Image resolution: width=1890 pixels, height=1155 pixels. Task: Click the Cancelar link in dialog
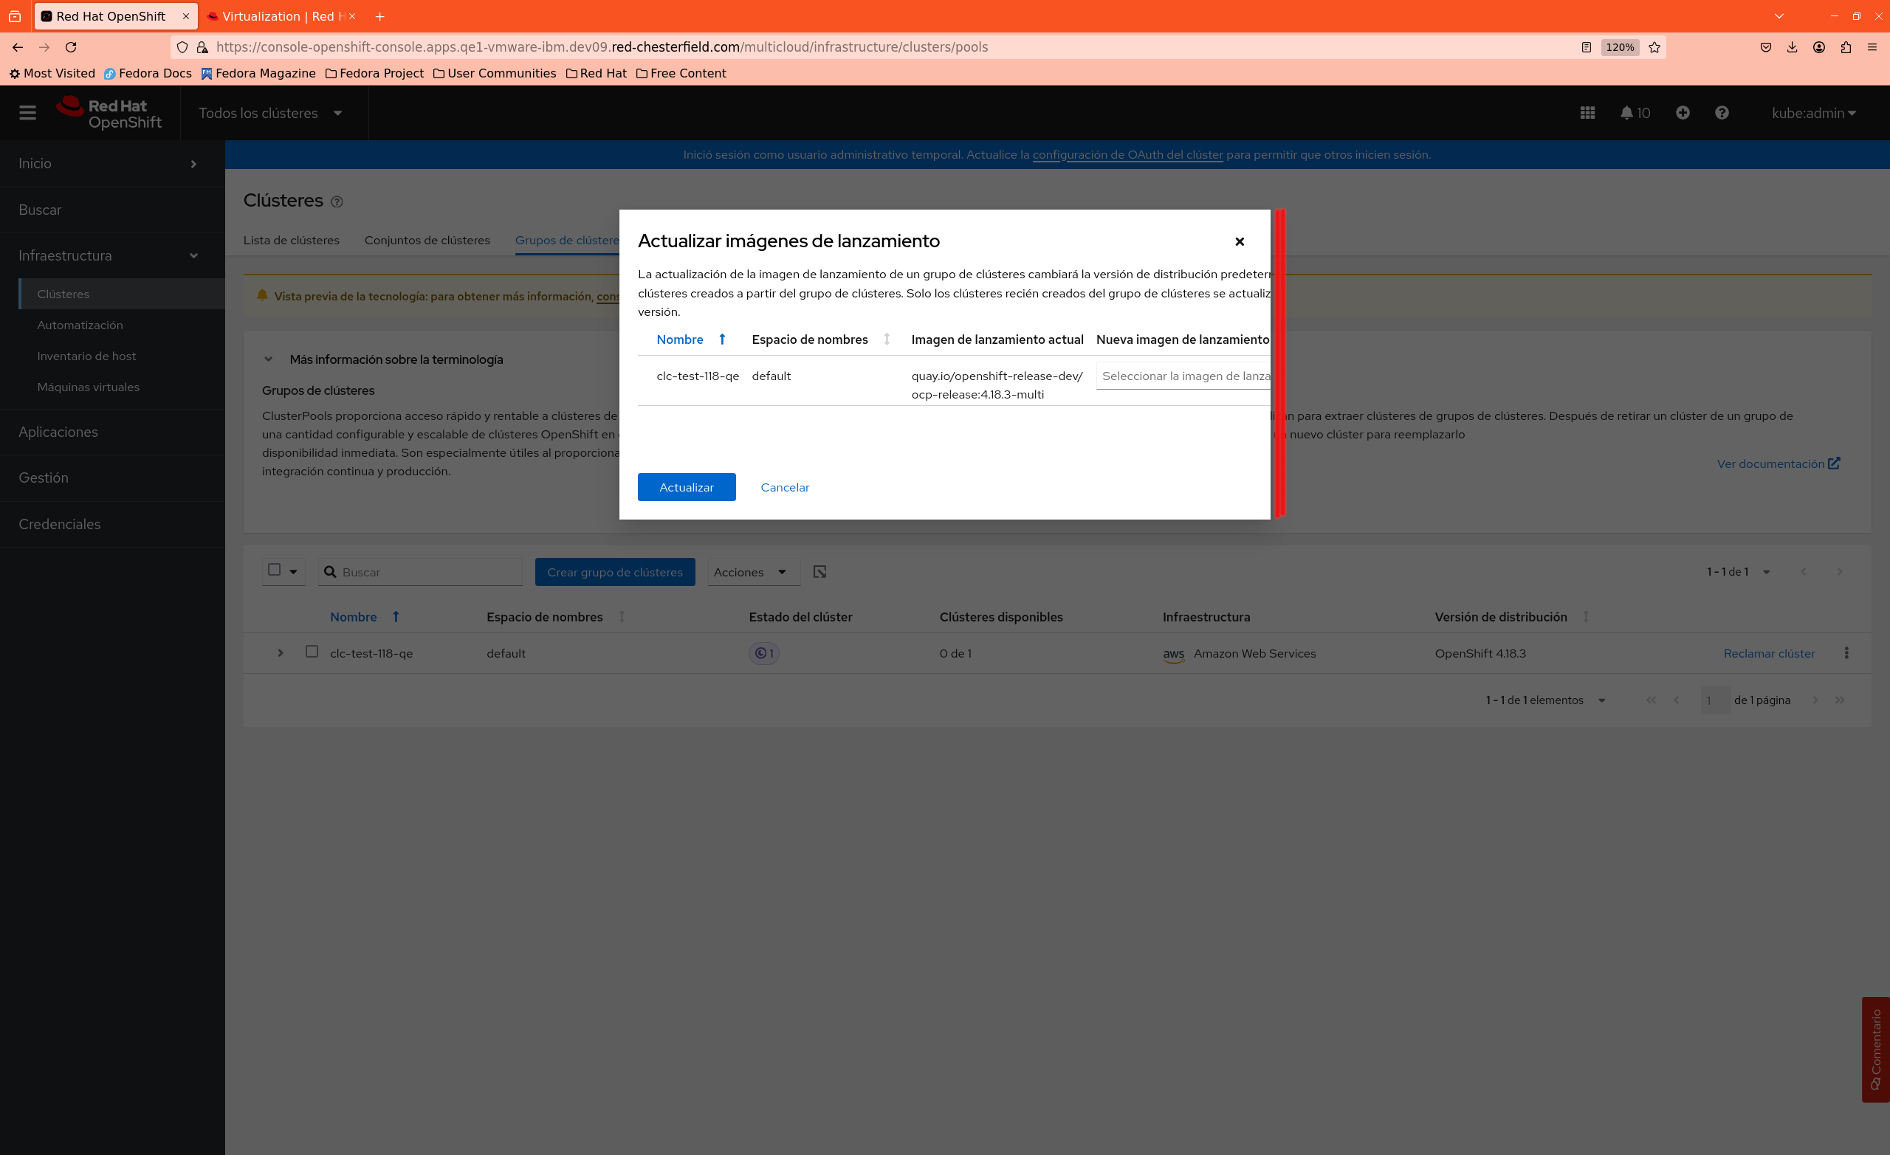[x=784, y=487]
